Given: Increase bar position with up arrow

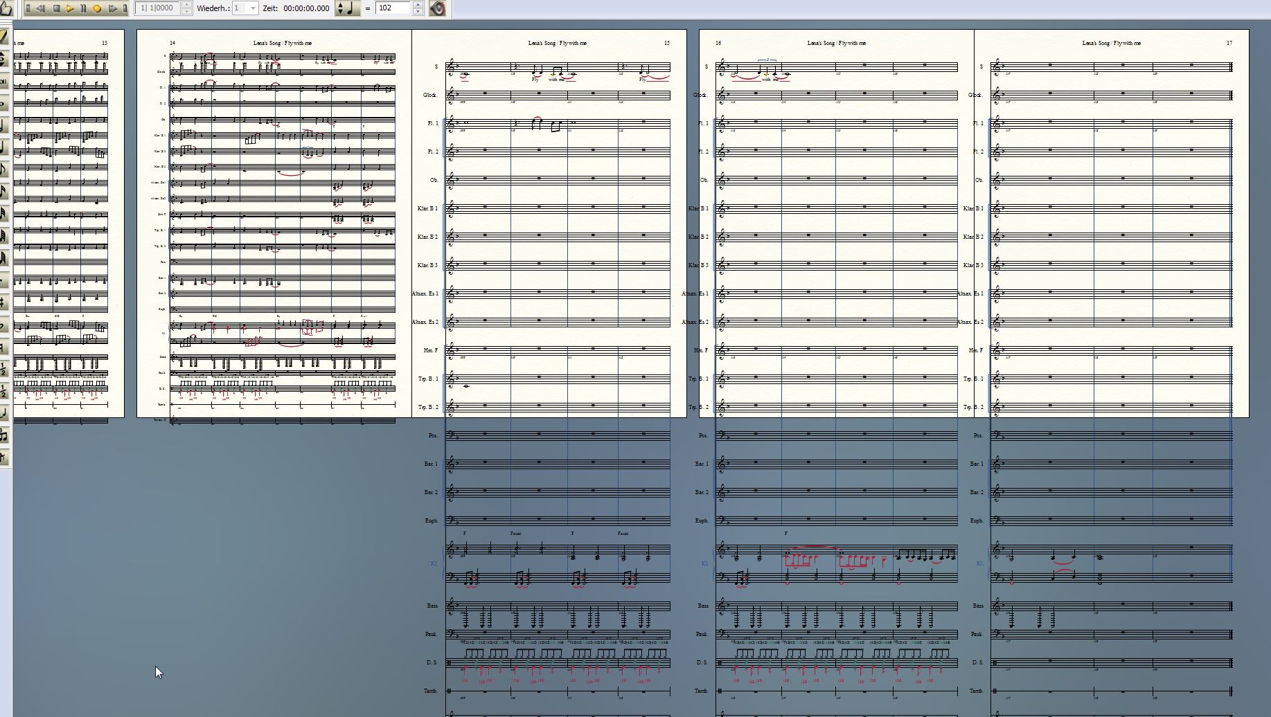Looking at the screenshot, I should click(186, 5).
